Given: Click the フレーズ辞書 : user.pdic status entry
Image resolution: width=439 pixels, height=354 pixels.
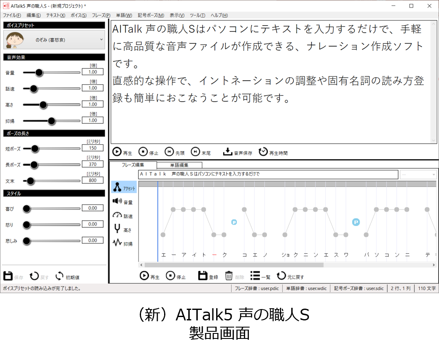Looking at the screenshot, I should pos(257,288).
